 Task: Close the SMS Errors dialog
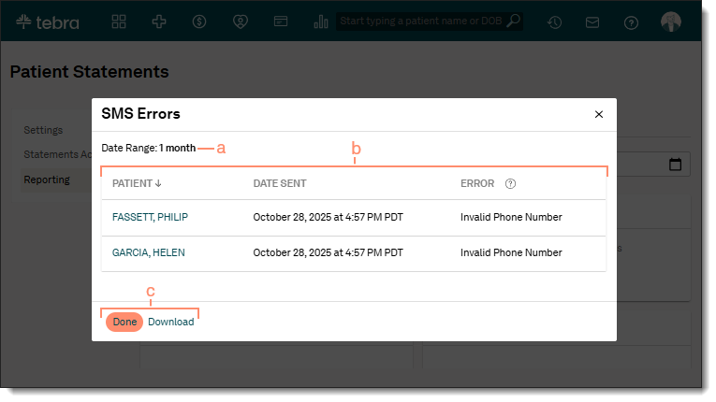pos(599,114)
